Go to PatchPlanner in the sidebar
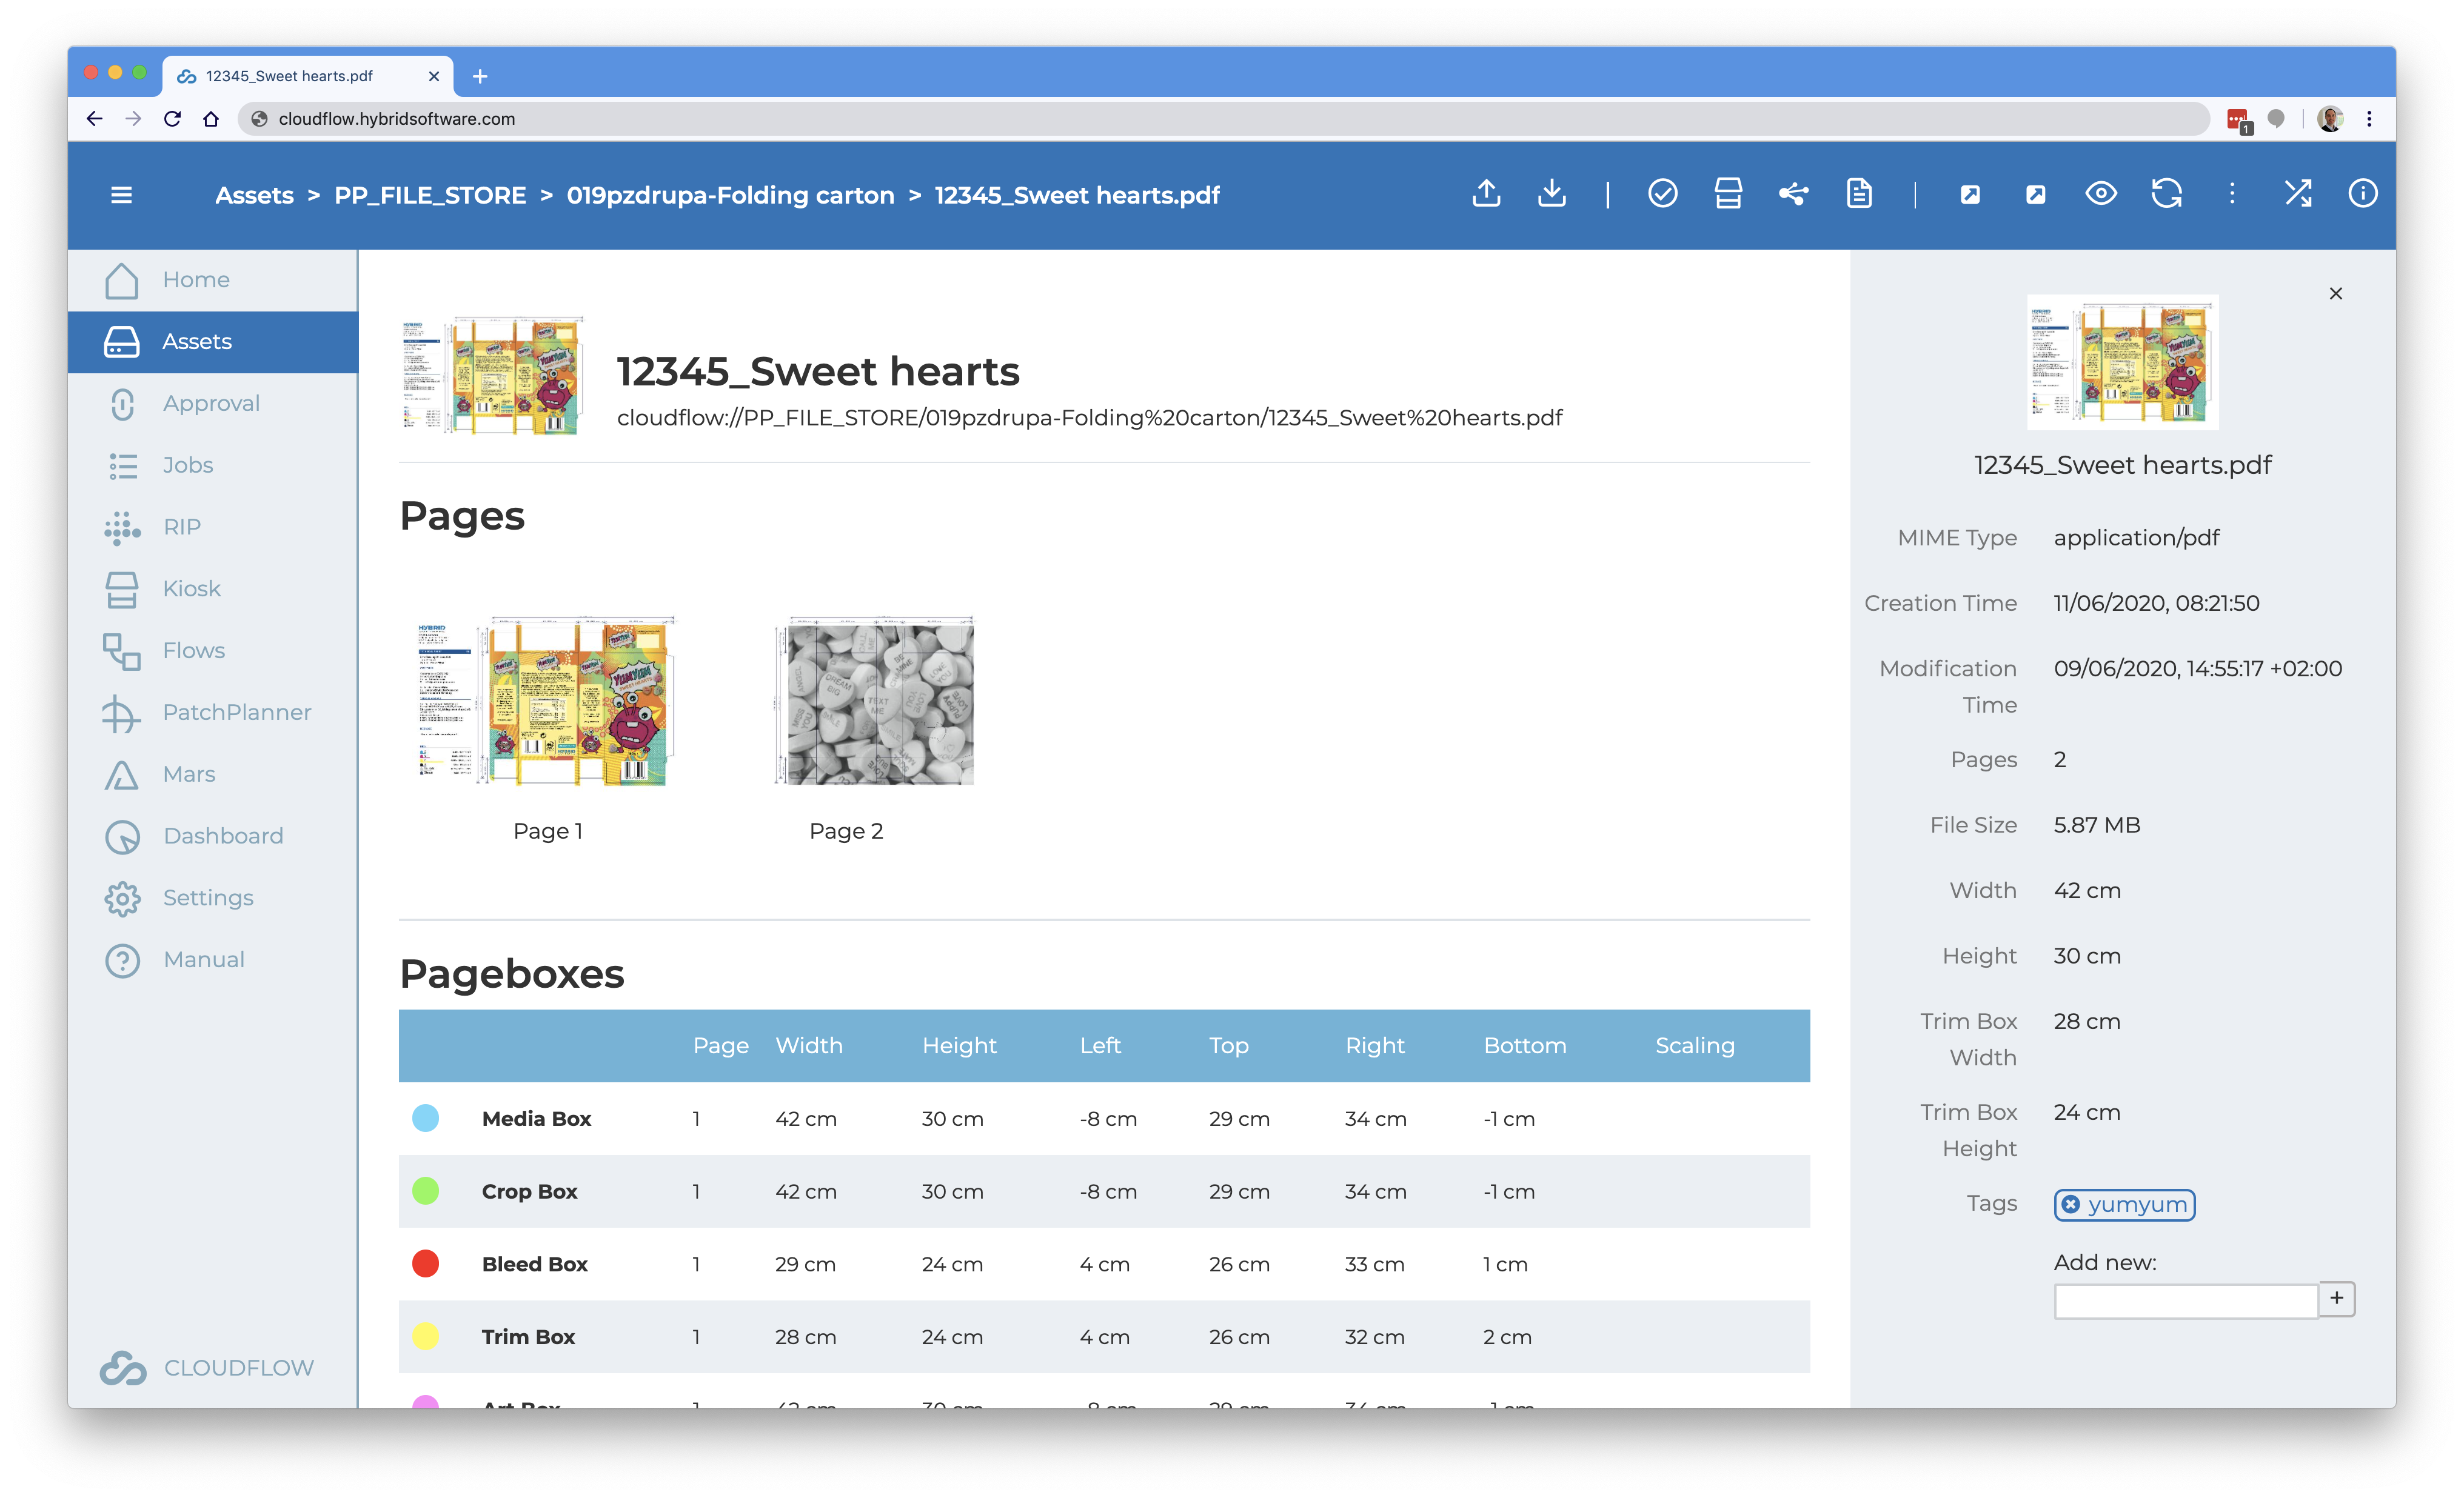This screenshot has width=2464, height=1498. tap(236, 713)
